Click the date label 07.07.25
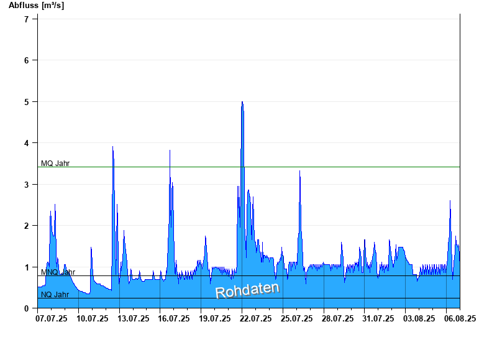The width and height of the screenshot is (497, 342). [52, 318]
